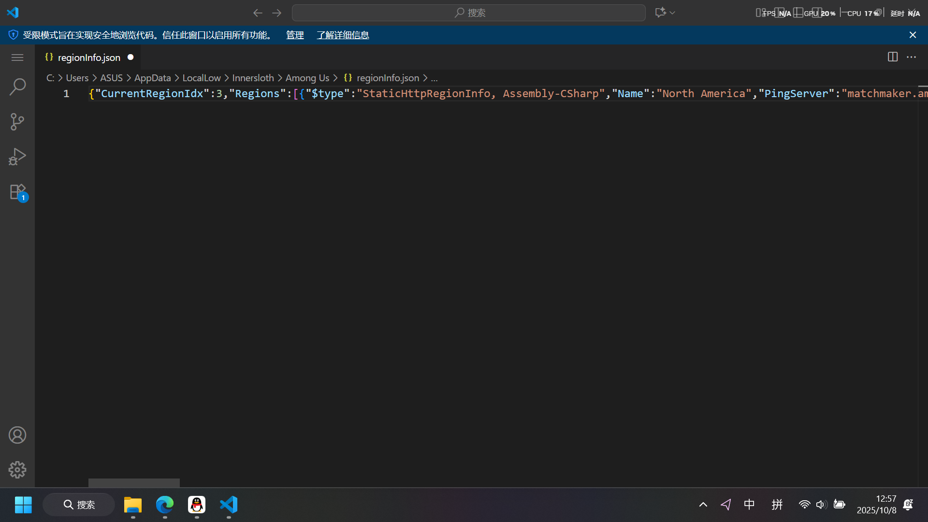Dismiss the restricted mode banner
928x522 pixels.
[x=913, y=35]
